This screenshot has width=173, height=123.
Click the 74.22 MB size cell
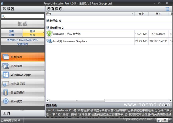(x=141, y=41)
